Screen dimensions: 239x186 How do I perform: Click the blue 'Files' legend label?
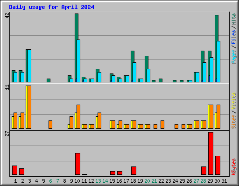pos(233,37)
